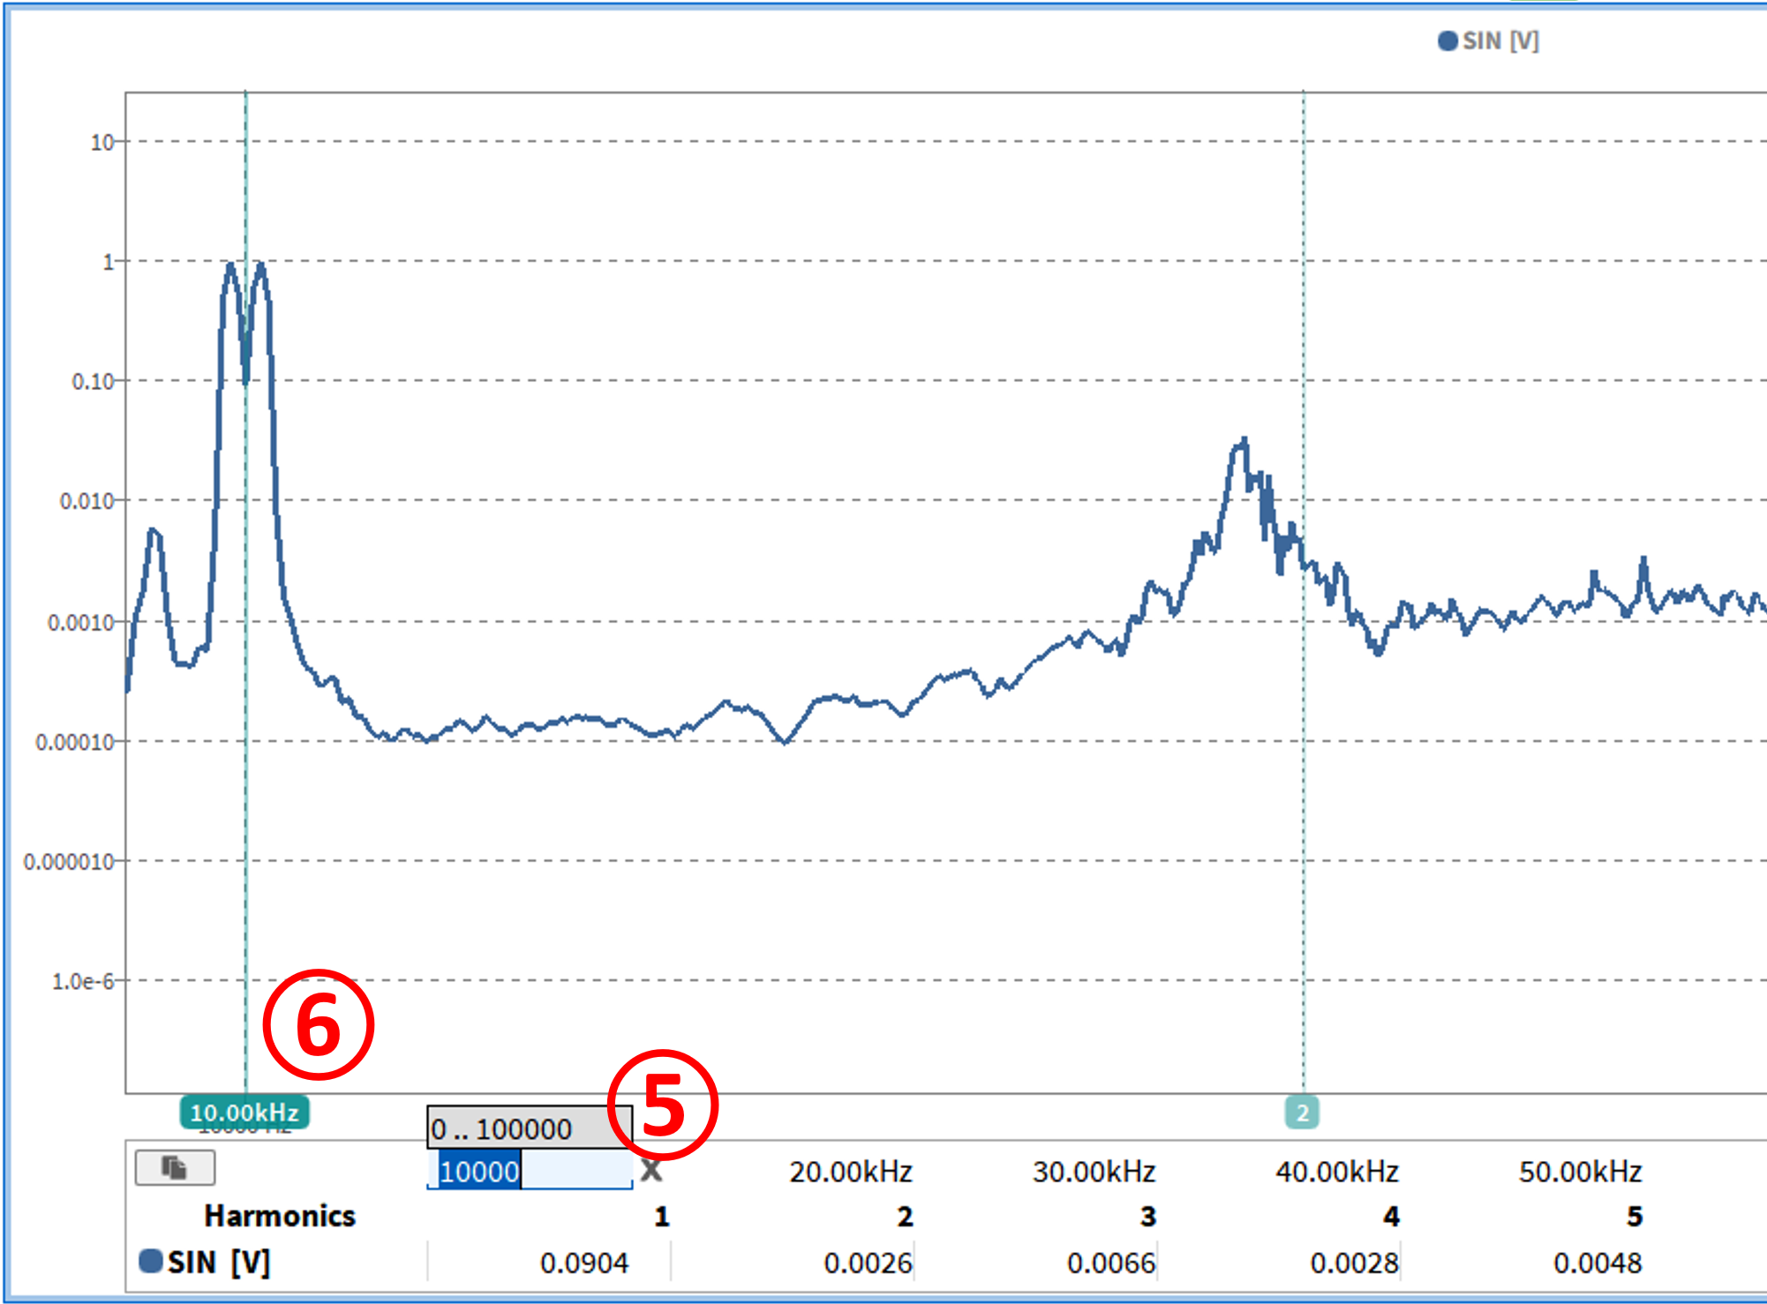The image size is (1767, 1304).
Task: Click the blue SIN legend dot at top
Action: pyautogui.click(x=1447, y=41)
